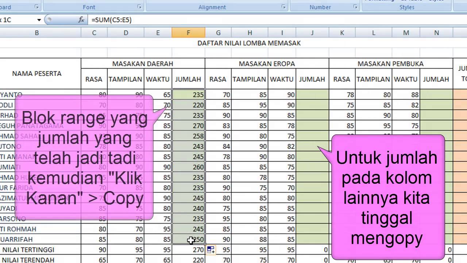467x263 pixels.
Task: Click the Name Box field
Action: pos(18,20)
